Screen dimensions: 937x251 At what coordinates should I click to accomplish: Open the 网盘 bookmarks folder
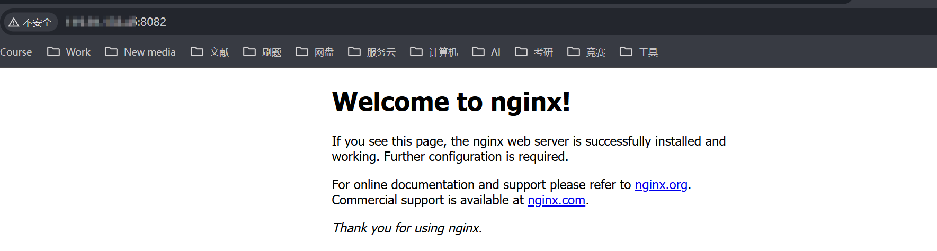point(315,52)
